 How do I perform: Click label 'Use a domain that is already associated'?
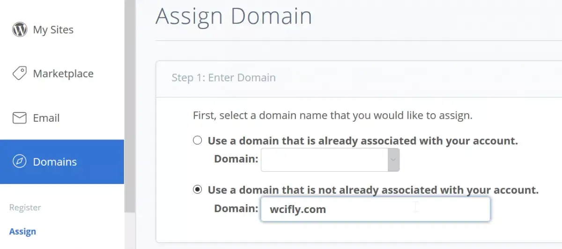click(x=363, y=141)
